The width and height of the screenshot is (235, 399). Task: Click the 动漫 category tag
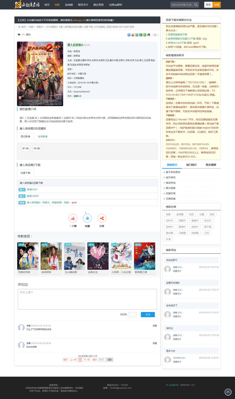[x=202, y=214]
